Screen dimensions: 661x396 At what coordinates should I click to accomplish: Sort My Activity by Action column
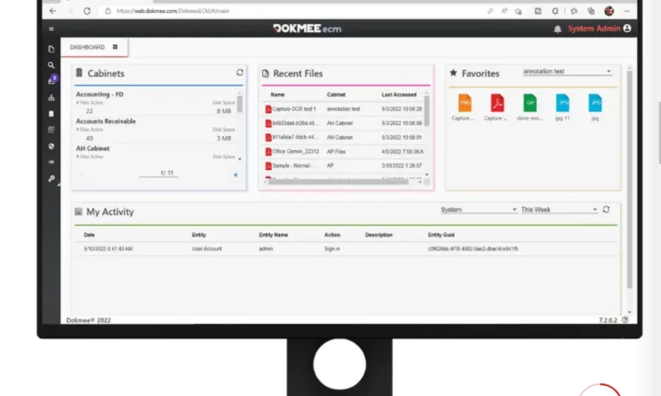pyautogui.click(x=332, y=235)
